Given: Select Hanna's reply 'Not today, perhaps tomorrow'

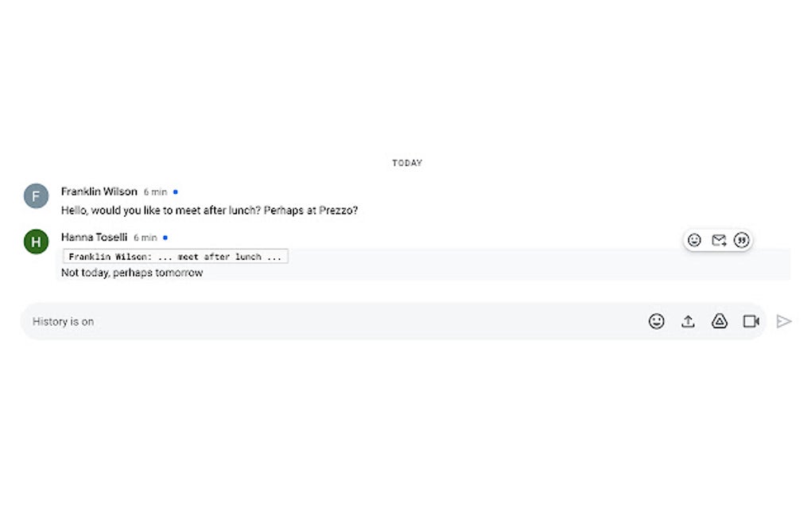Looking at the screenshot, I should (x=131, y=273).
